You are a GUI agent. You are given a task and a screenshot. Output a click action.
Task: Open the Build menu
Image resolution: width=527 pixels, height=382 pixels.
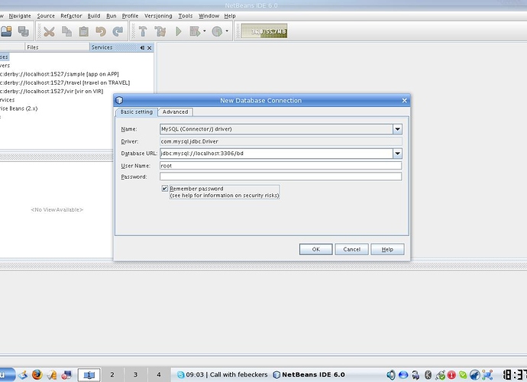point(94,16)
